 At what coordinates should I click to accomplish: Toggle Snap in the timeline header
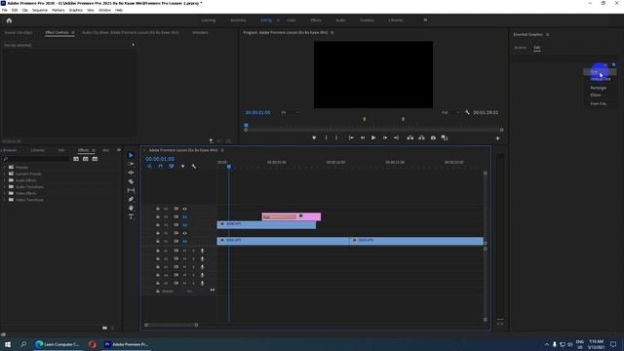[x=160, y=167]
